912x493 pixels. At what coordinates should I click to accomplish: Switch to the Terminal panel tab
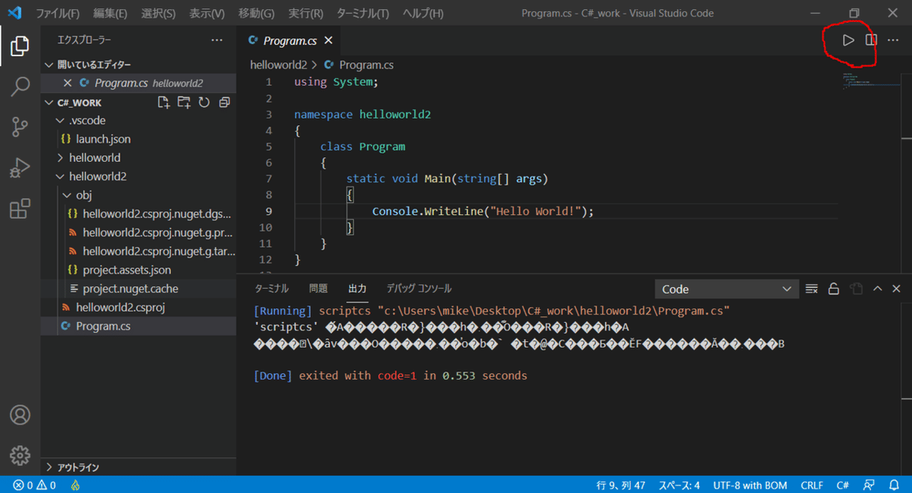click(x=271, y=289)
